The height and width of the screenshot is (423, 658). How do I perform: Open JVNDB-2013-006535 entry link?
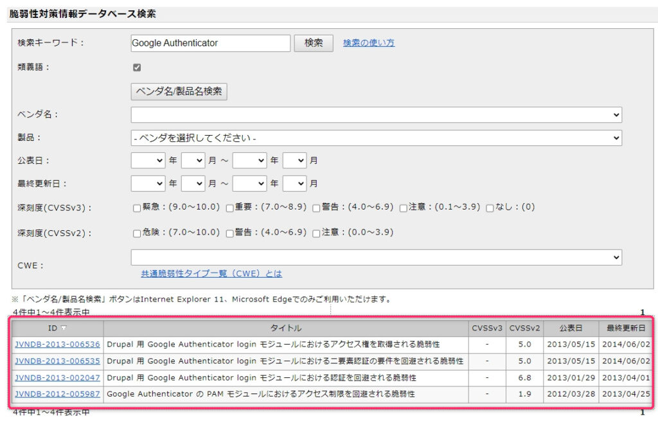point(57,361)
